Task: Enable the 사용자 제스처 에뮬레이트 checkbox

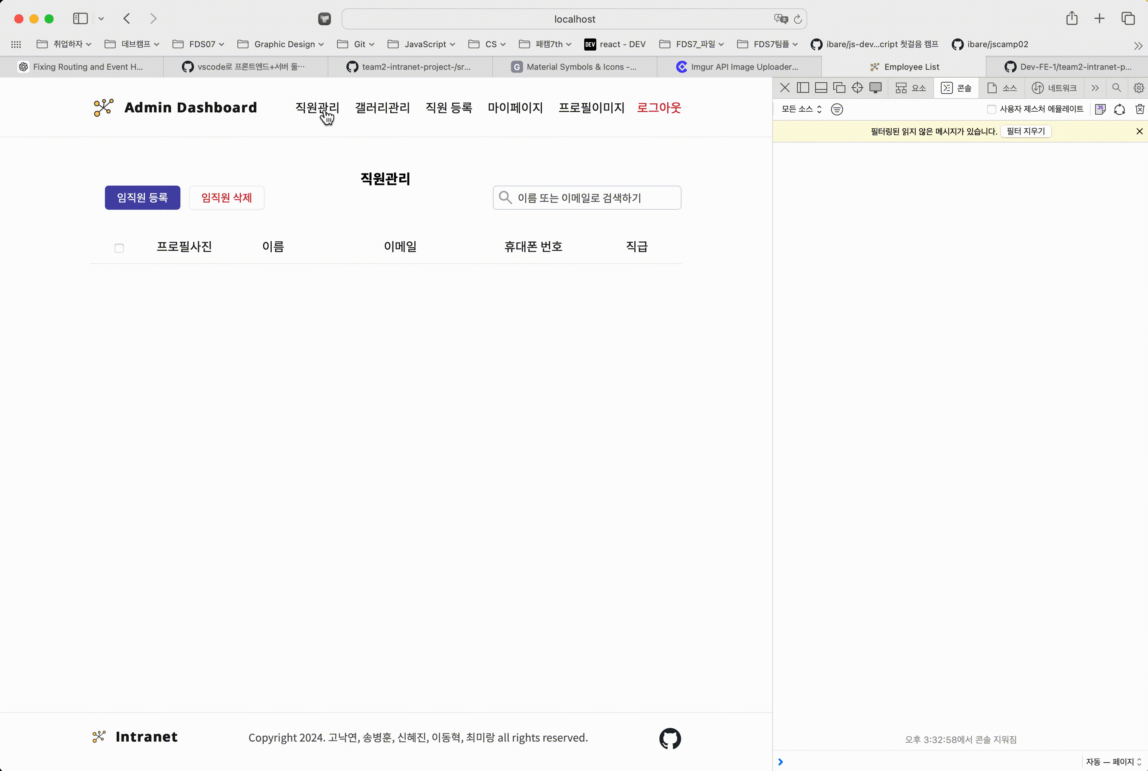Action: coord(992,109)
